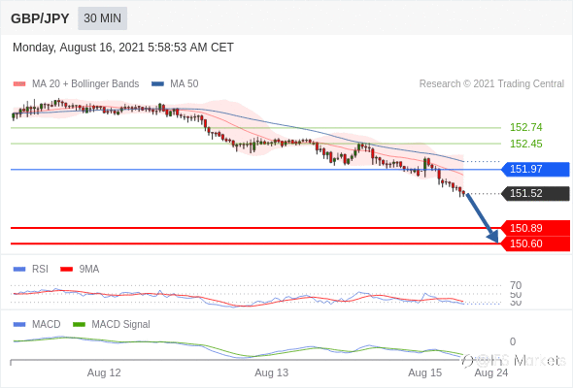Select the 30 MIN timeframe button
Image resolution: width=573 pixels, height=388 pixels.
102,18
